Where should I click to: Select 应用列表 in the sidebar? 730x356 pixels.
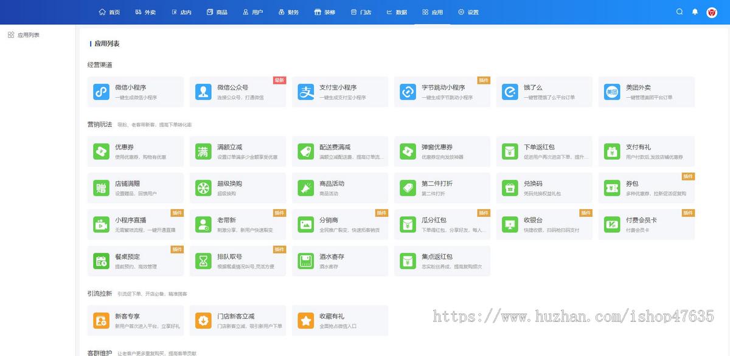pos(24,35)
